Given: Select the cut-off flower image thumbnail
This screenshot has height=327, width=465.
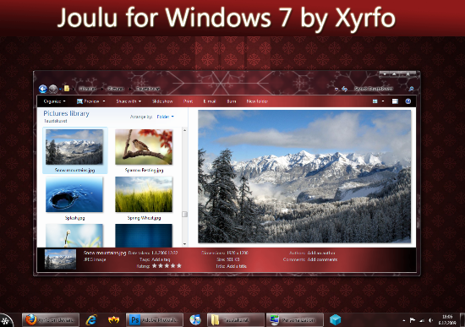Looking at the screenshot, I should tap(74, 236).
